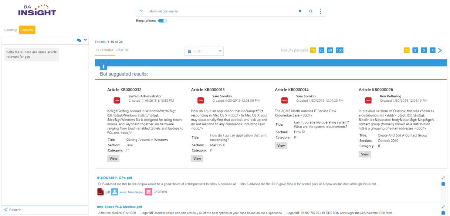Expand the search box chevron dropdown
This screenshot has height=216, width=450.
(x=141, y=11)
